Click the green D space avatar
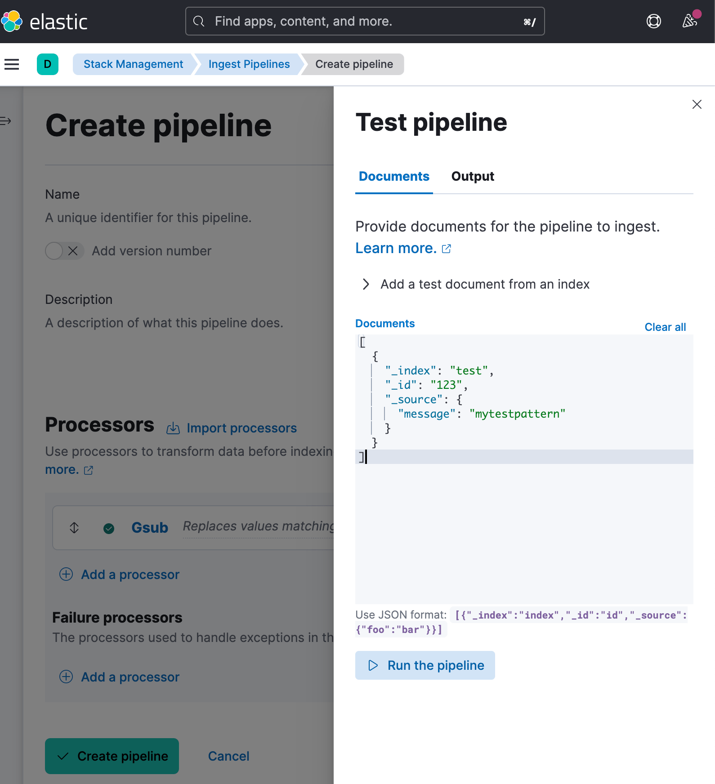715x784 pixels. (x=48, y=64)
